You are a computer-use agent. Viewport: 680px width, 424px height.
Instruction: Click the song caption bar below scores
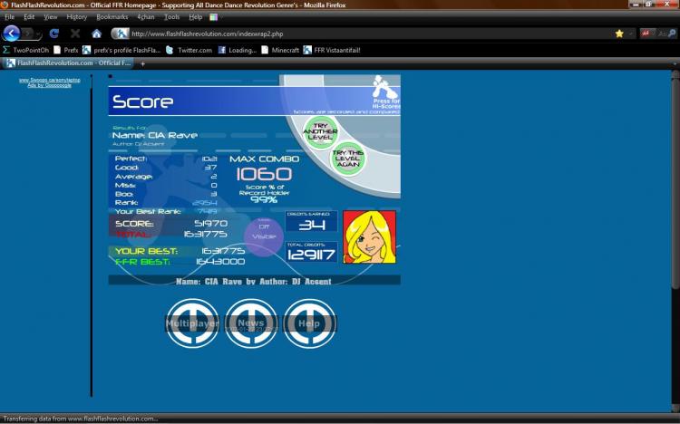pyautogui.click(x=254, y=281)
